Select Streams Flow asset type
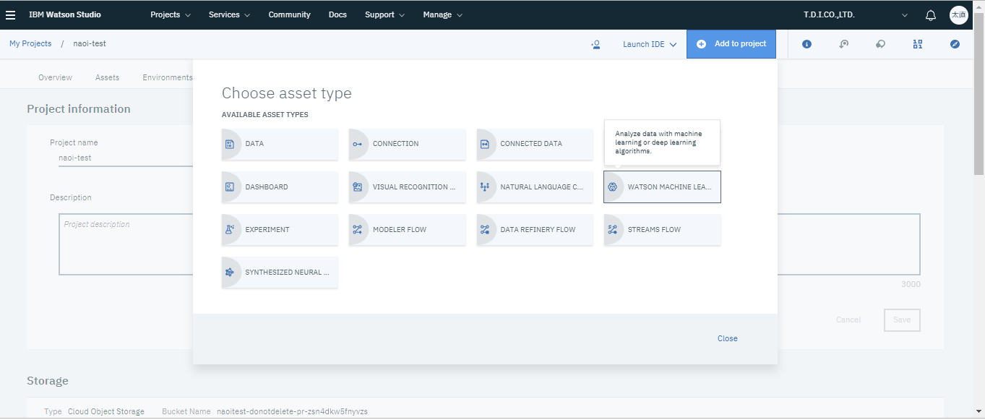Screen dimensions: 985x420 (662, 230)
